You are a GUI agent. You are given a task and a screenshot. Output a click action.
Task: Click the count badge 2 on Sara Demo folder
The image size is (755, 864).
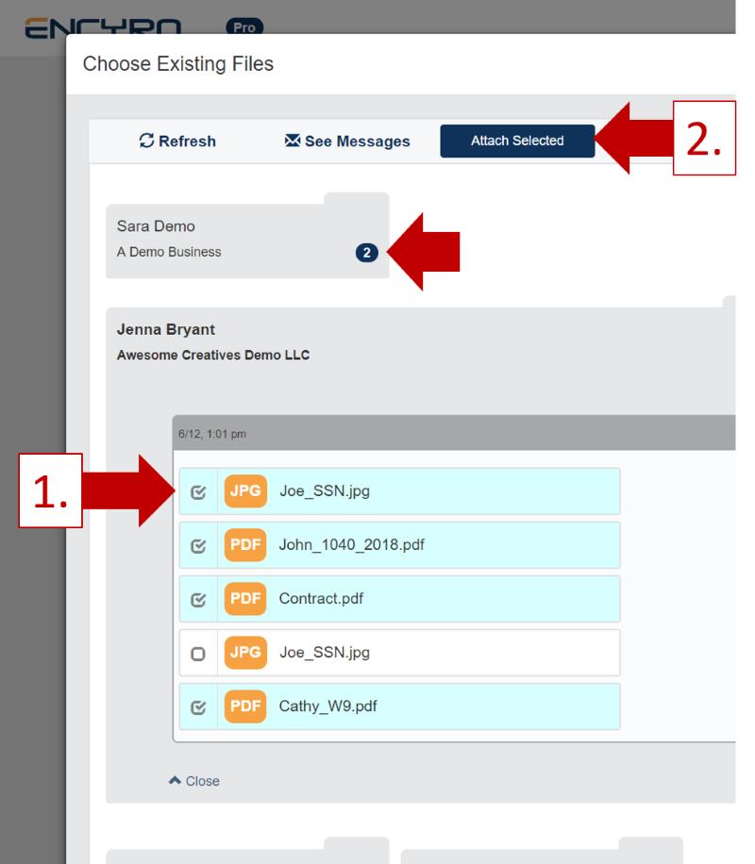[367, 253]
